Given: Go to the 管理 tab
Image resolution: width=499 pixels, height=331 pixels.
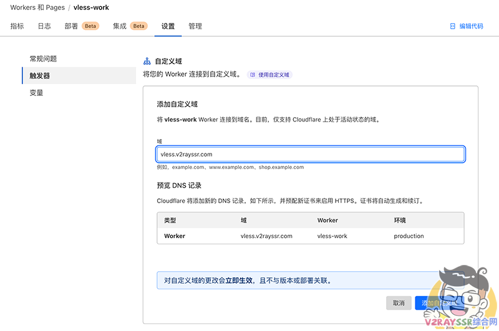Looking at the screenshot, I should click(195, 26).
